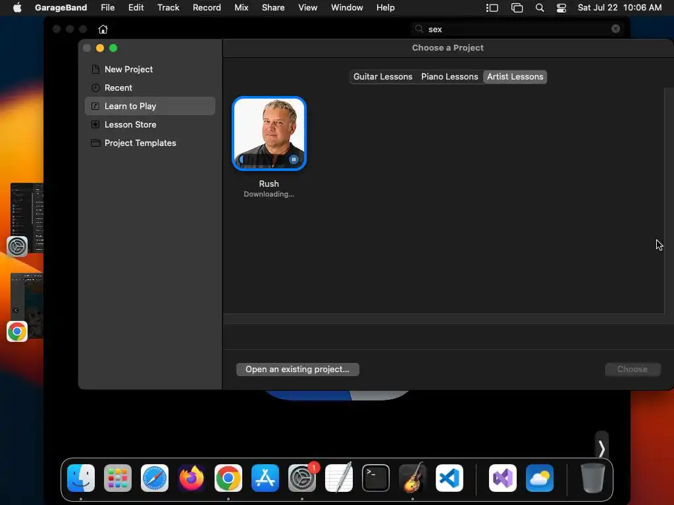Open Terminal from the Dock
This screenshot has height=505, width=674.
coord(376,478)
